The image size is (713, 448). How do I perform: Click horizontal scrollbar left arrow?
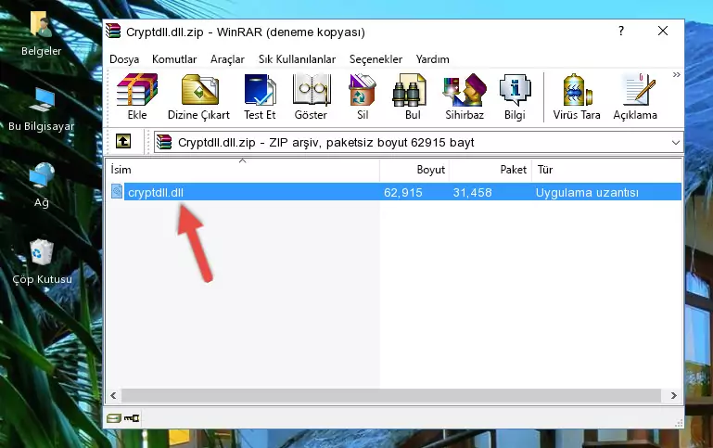(114, 396)
